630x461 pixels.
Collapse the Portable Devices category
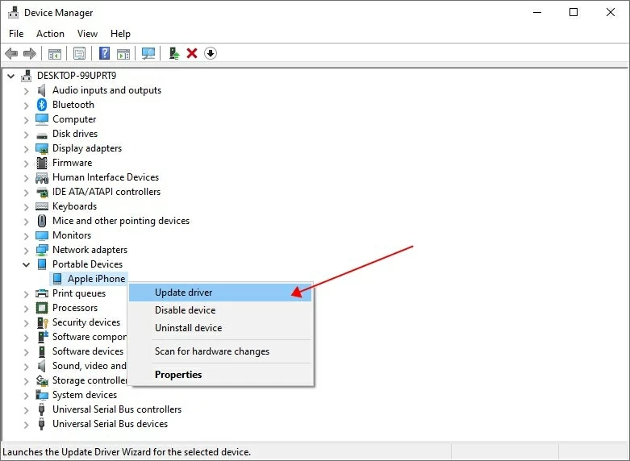pyautogui.click(x=27, y=264)
